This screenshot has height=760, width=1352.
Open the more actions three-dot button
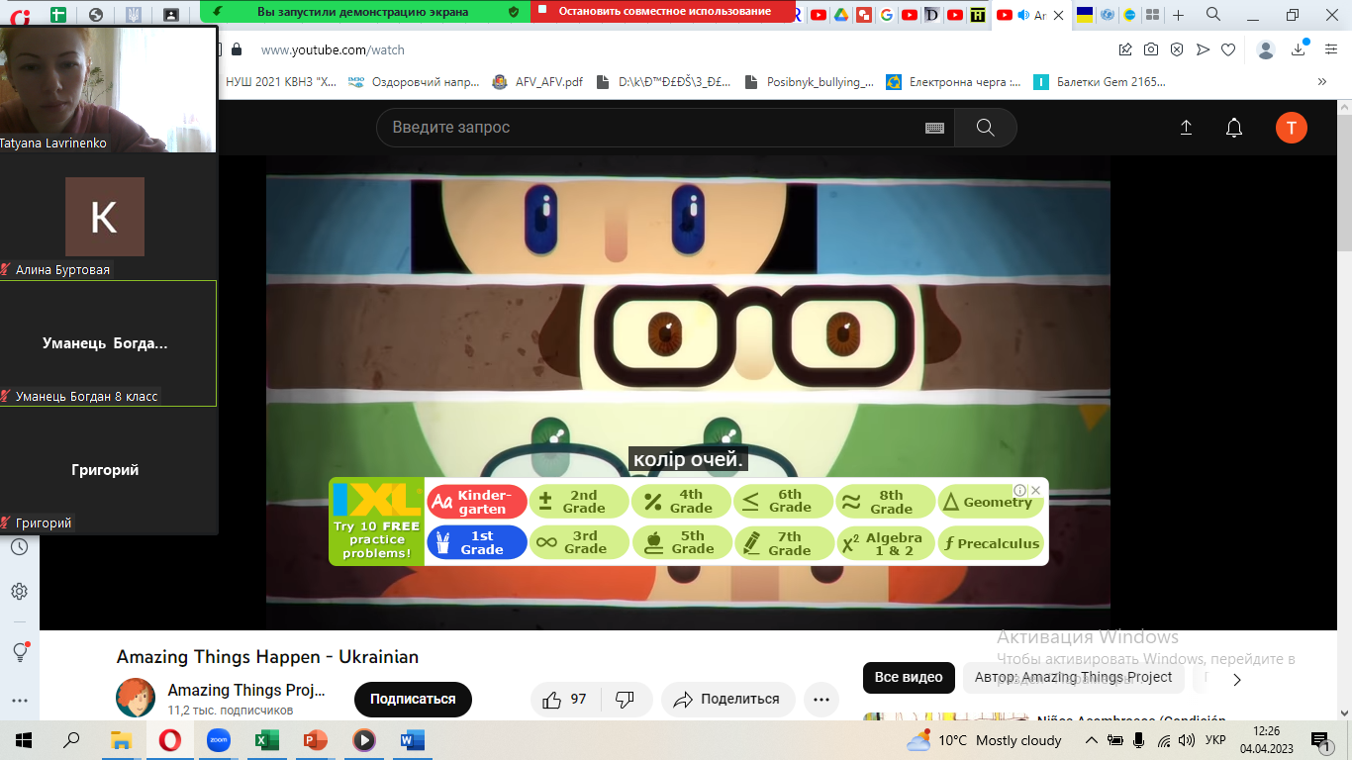tap(821, 700)
